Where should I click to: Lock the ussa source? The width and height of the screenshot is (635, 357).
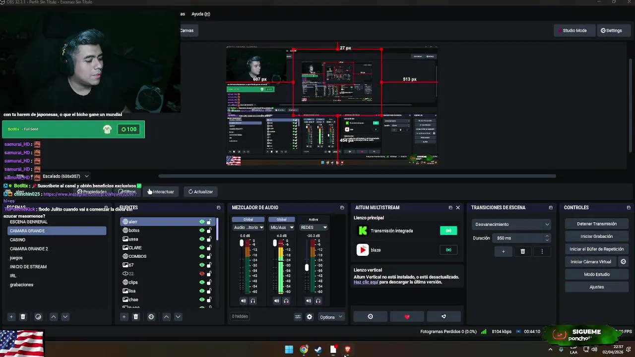pyautogui.click(x=209, y=239)
